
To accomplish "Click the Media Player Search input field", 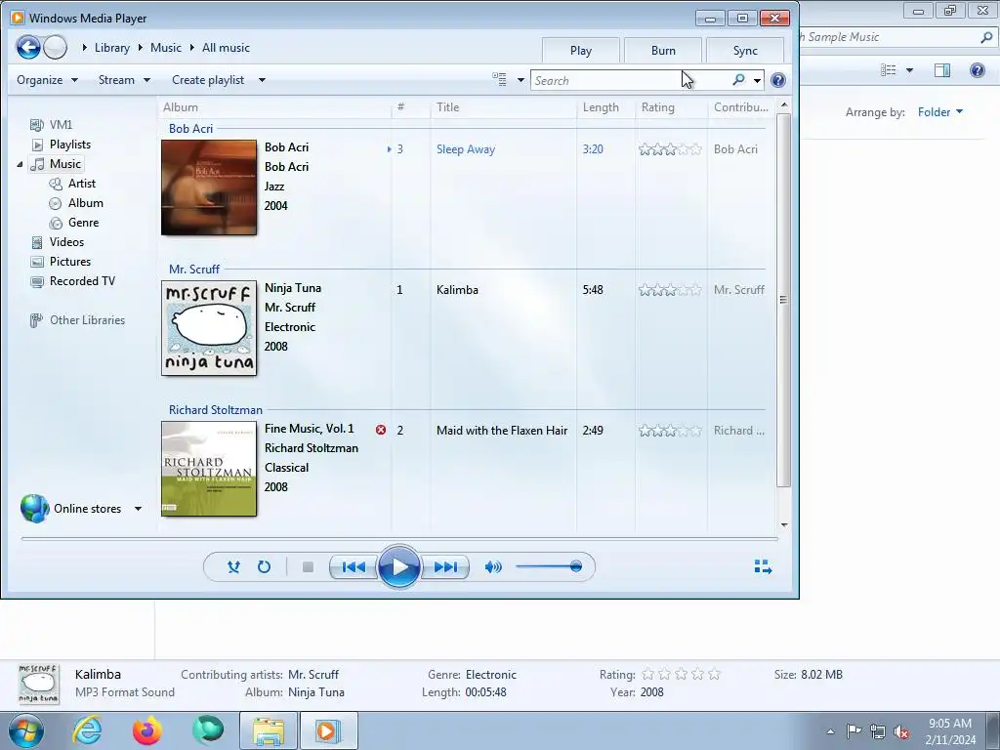I will point(630,80).
